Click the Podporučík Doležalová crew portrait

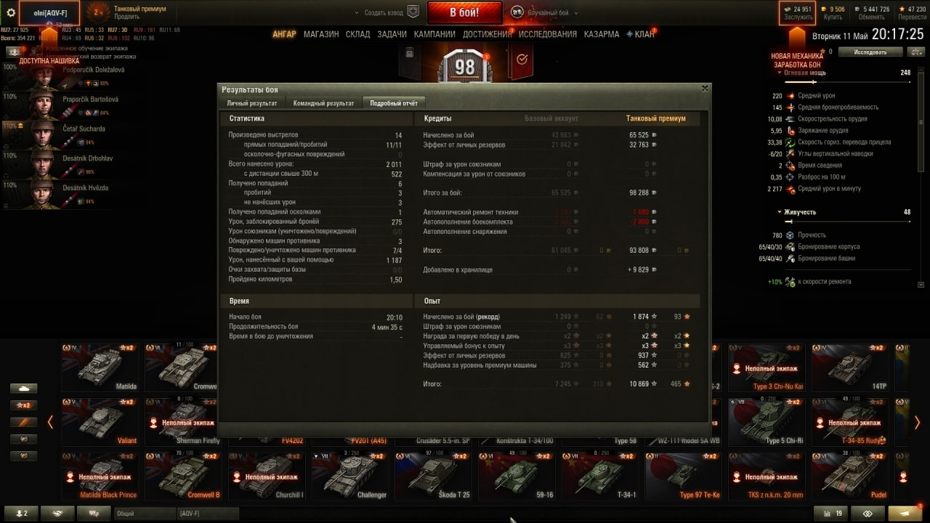tap(44, 76)
